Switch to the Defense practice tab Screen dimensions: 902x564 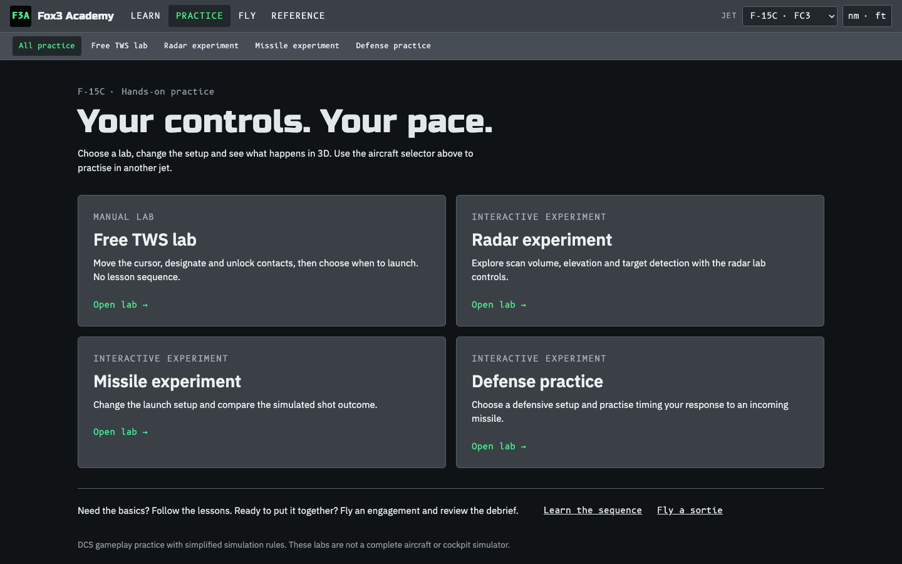coord(393,46)
